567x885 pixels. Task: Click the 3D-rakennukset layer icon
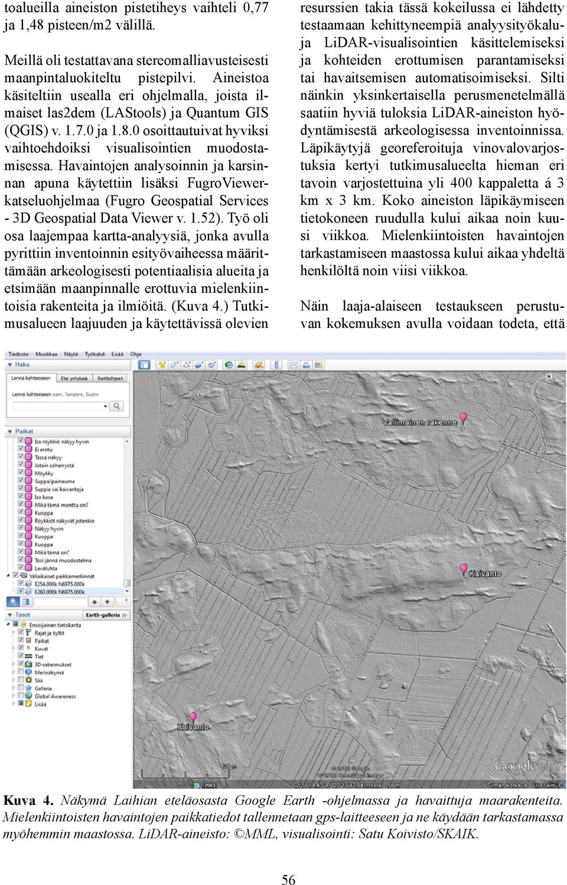pyautogui.click(x=28, y=664)
